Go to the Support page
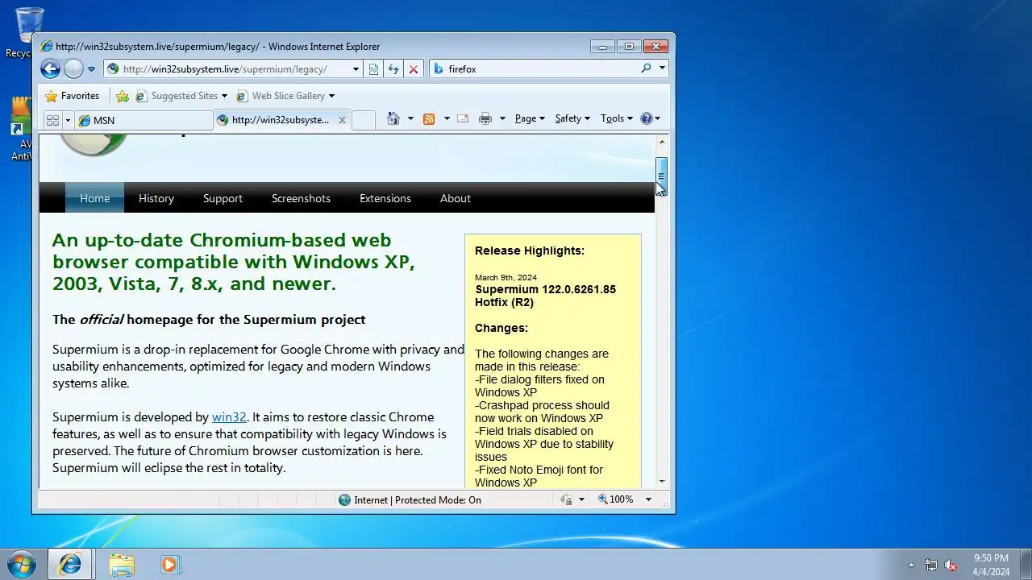This screenshot has width=1032, height=580. (223, 198)
